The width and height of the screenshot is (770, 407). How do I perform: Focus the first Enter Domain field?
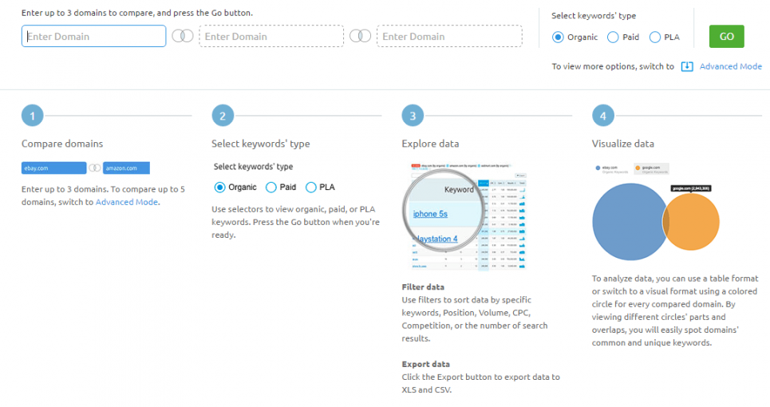tap(93, 37)
